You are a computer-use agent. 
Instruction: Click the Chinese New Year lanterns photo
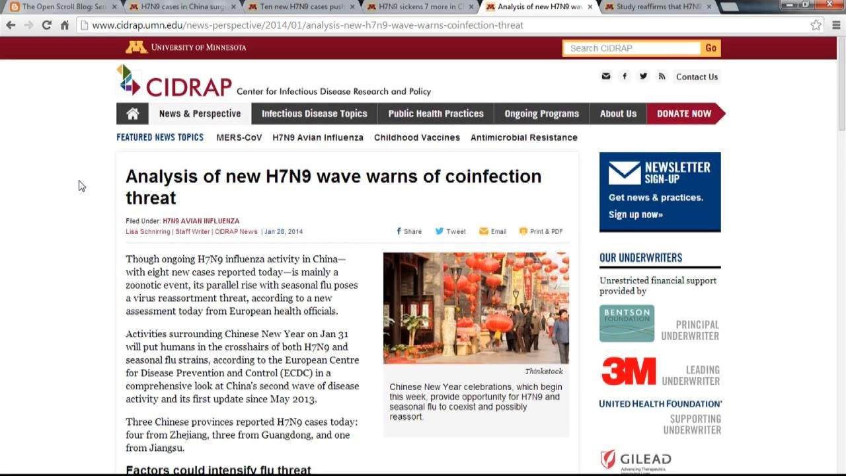[476, 307]
